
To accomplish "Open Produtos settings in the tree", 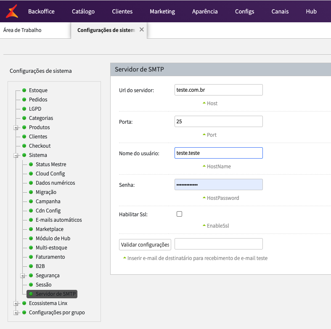I will coord(39,127).
